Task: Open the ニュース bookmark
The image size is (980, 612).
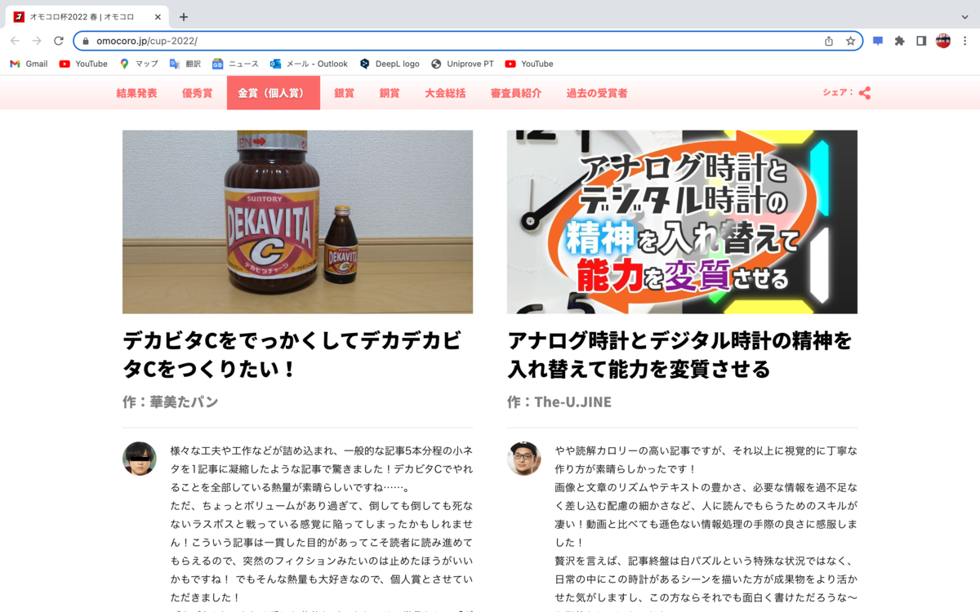Action: click(235, 64)
